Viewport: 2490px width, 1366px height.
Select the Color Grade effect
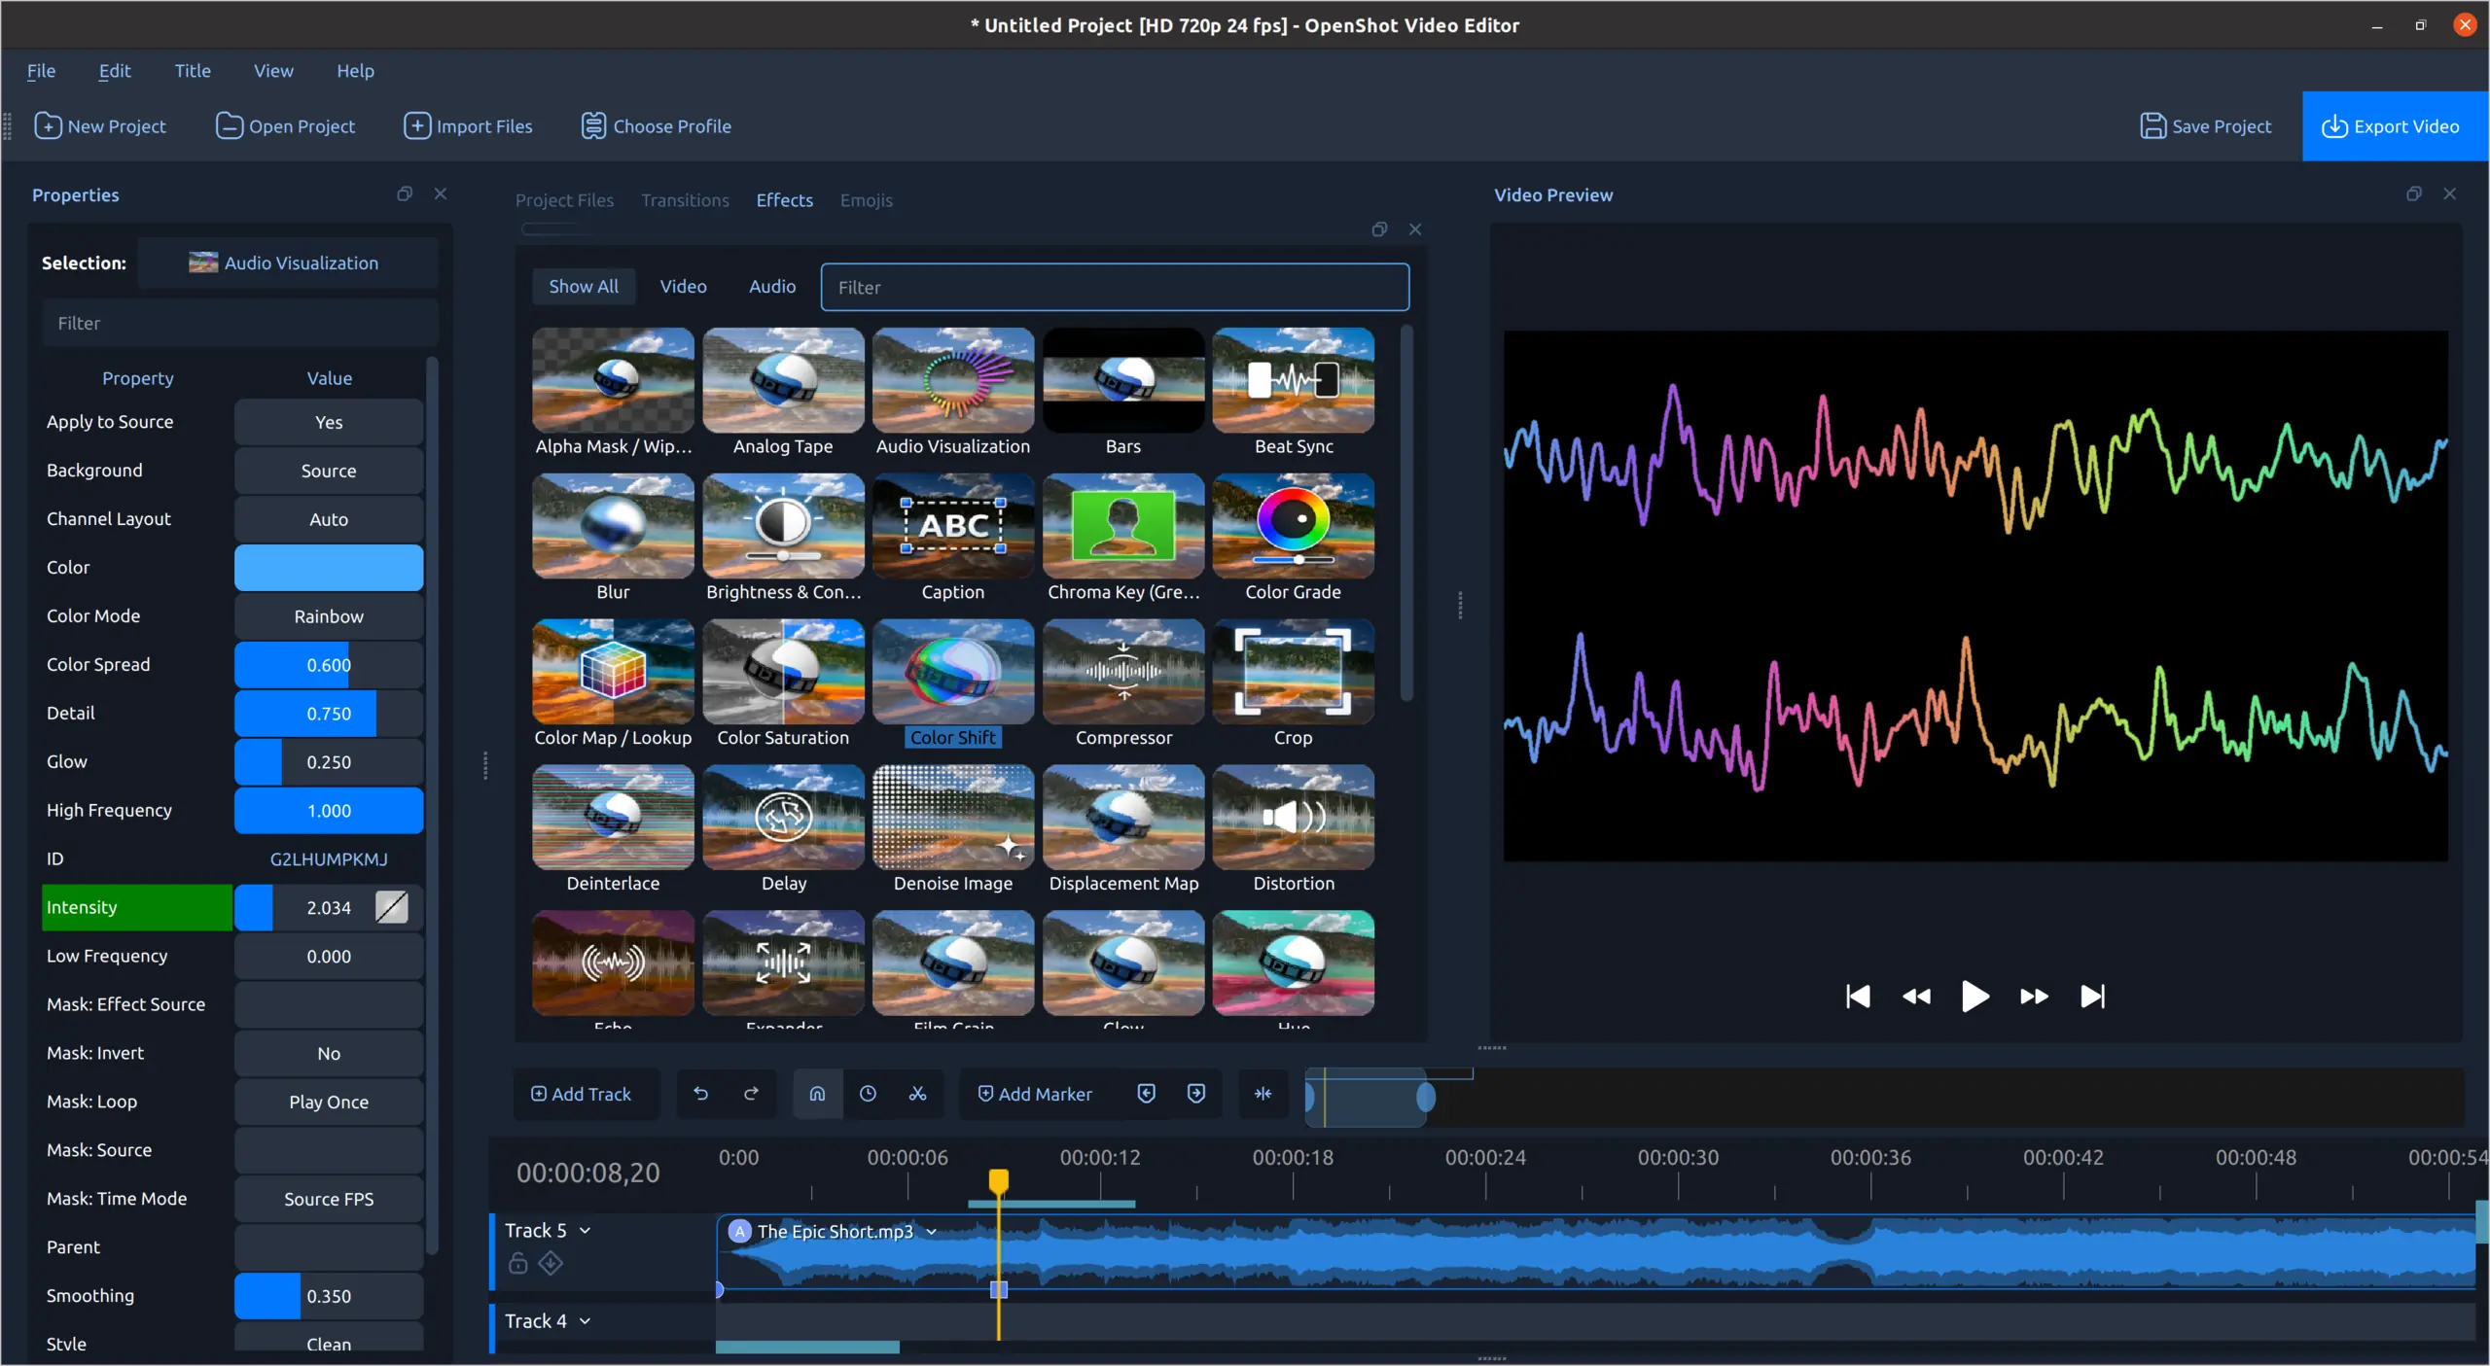[1294, 539]
